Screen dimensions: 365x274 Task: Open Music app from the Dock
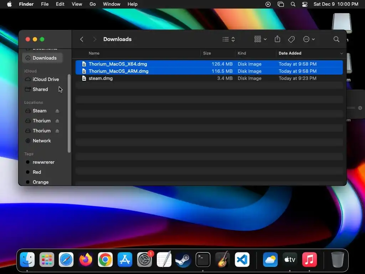point(309,260)
